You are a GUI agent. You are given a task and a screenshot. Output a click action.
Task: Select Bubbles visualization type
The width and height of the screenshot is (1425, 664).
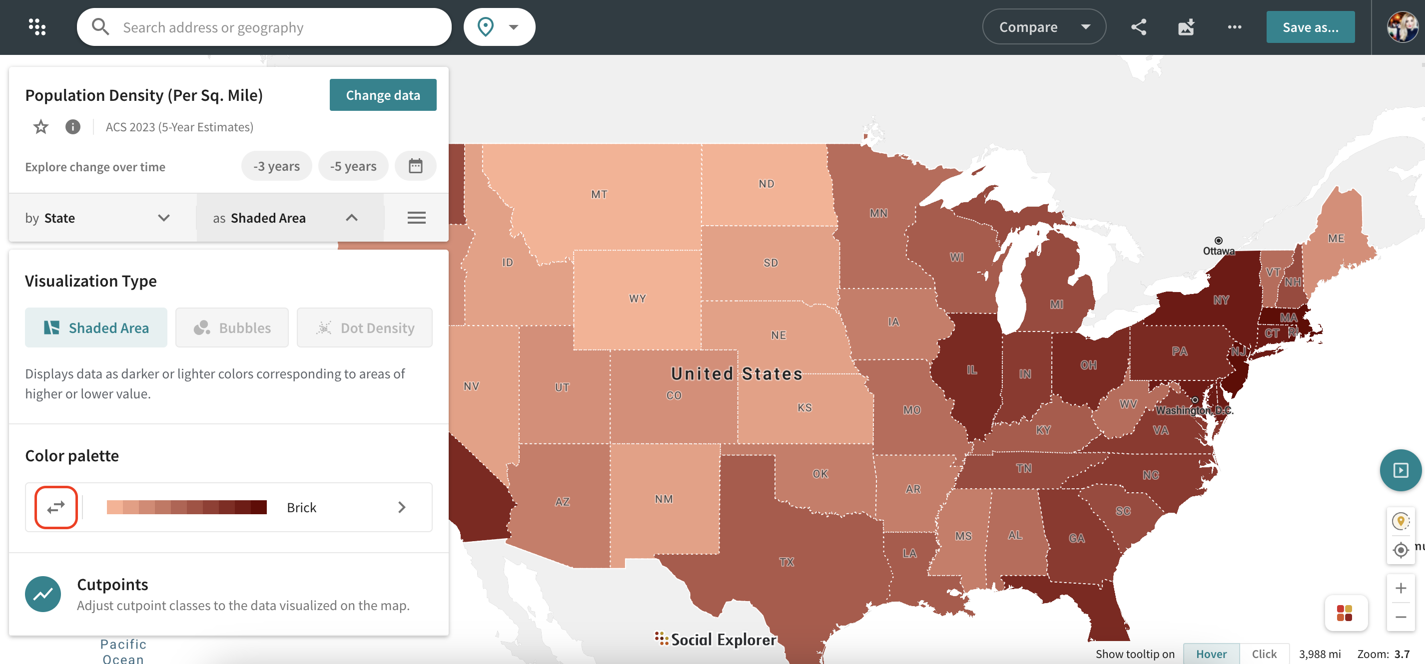[232, 328]
